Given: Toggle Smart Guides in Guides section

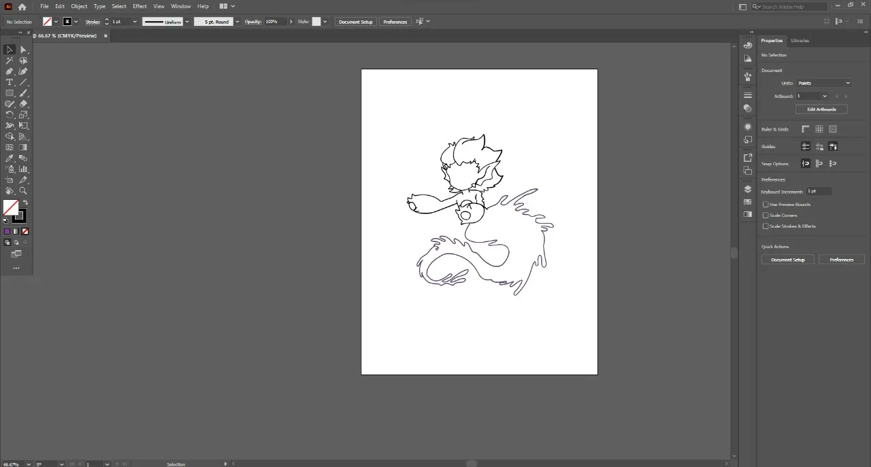Looking at the screenshot, I should (833, 147).
